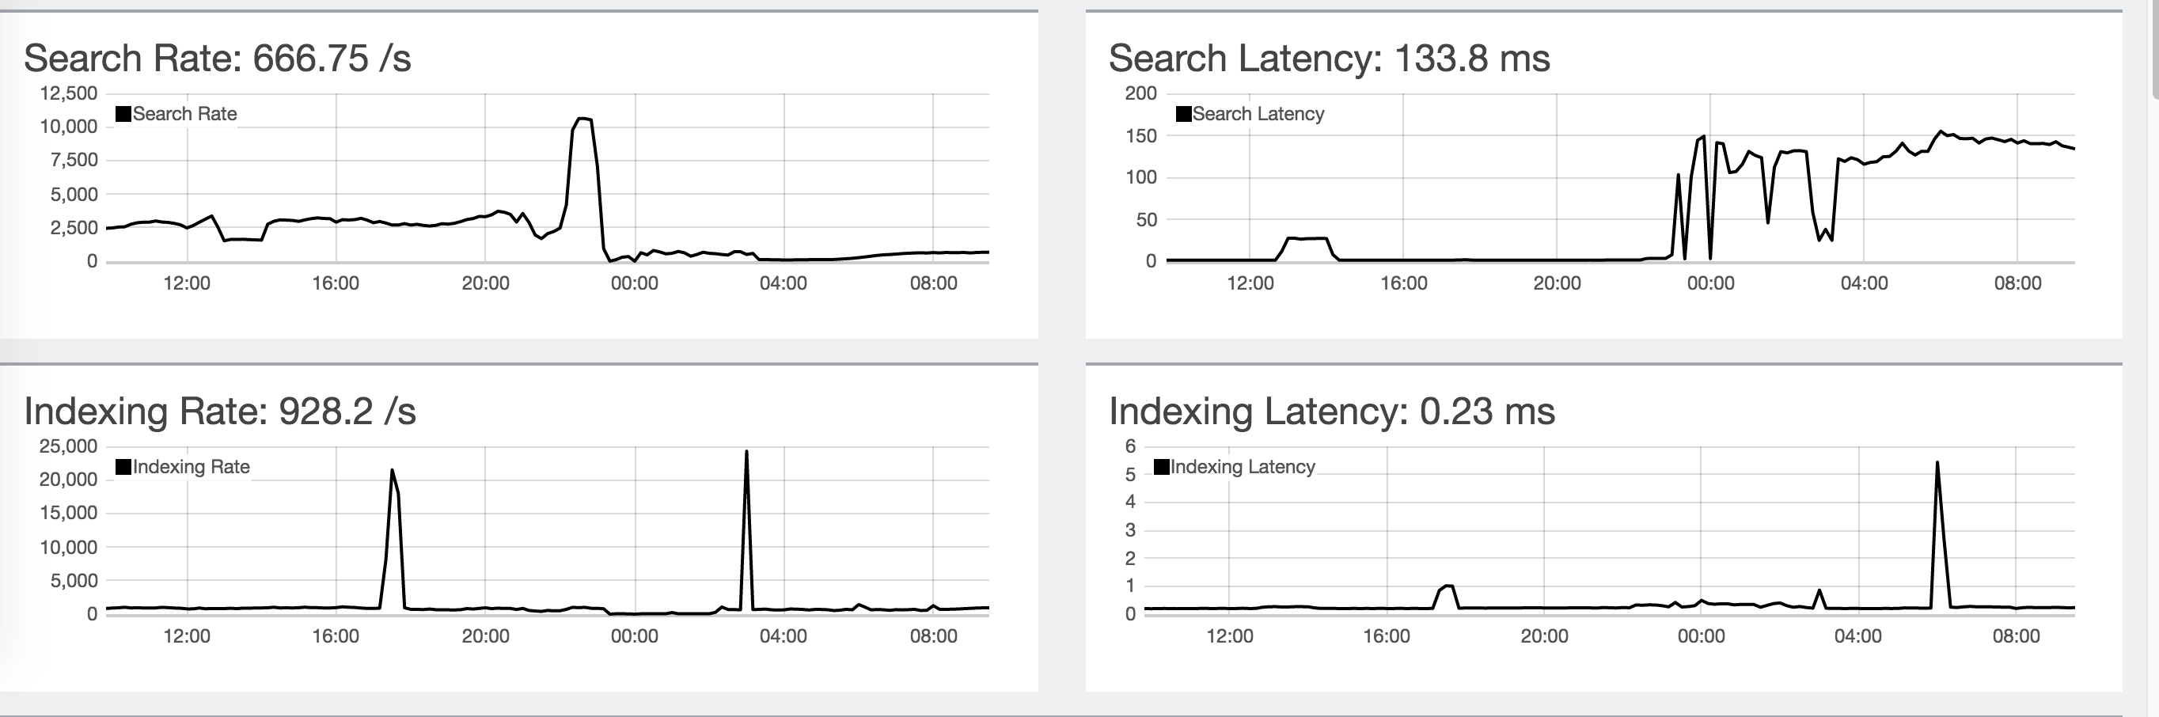Image resolution: width=2159 pixels, height=717 pixels.
Task: Click the "Search Latency: 133.8 ms" chart title
Action: click(x=1330, y=59)
